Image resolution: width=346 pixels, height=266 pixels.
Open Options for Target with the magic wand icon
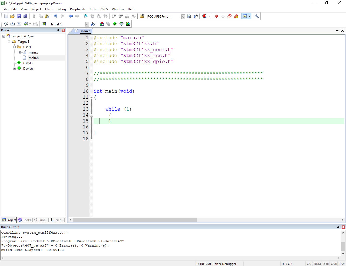93,24
